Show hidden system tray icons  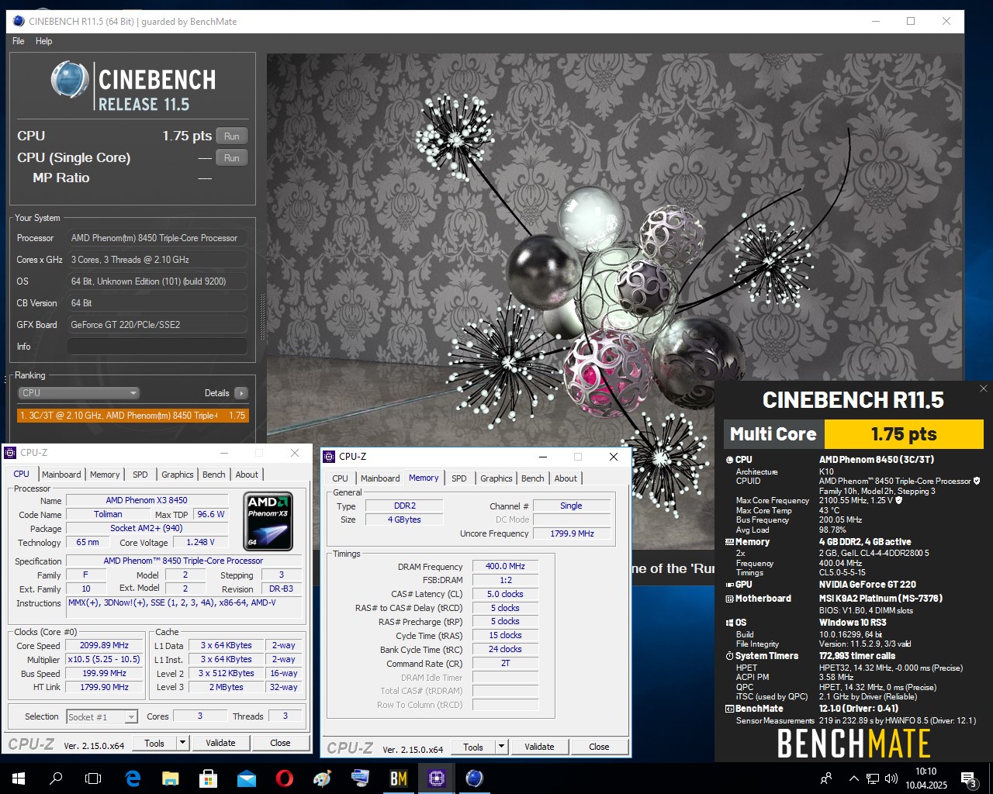coord(853,778)
